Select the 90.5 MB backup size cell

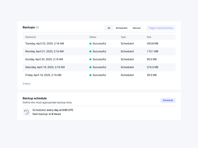point(152,59)
